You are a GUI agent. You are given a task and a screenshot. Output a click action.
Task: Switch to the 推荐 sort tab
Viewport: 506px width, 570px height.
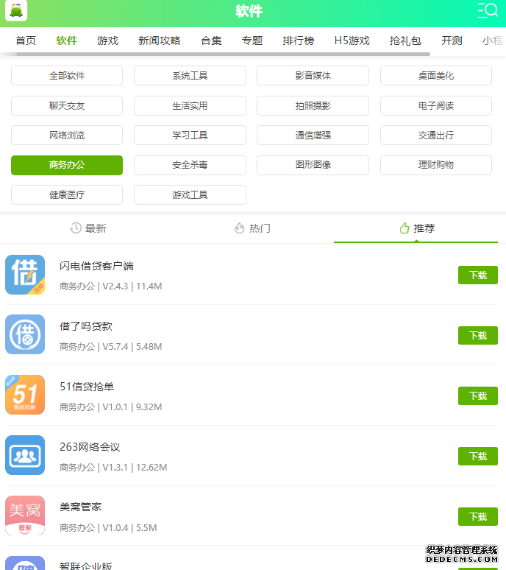[x=417, y=228]
